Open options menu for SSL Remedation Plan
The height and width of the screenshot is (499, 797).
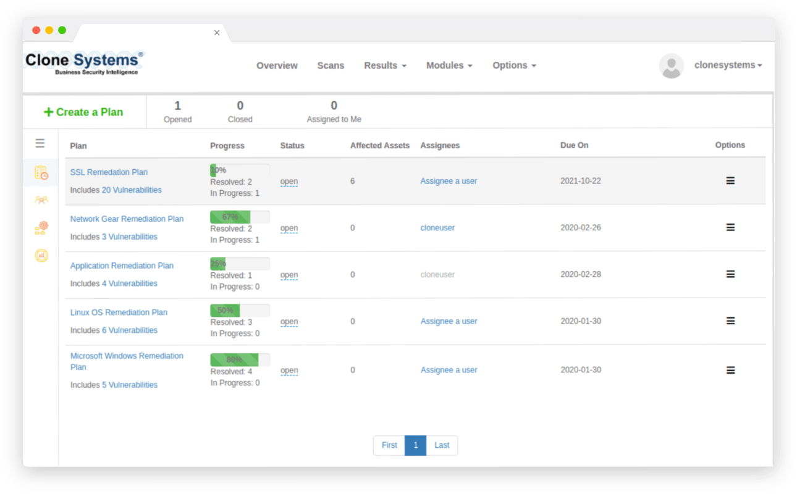point(730,181)
